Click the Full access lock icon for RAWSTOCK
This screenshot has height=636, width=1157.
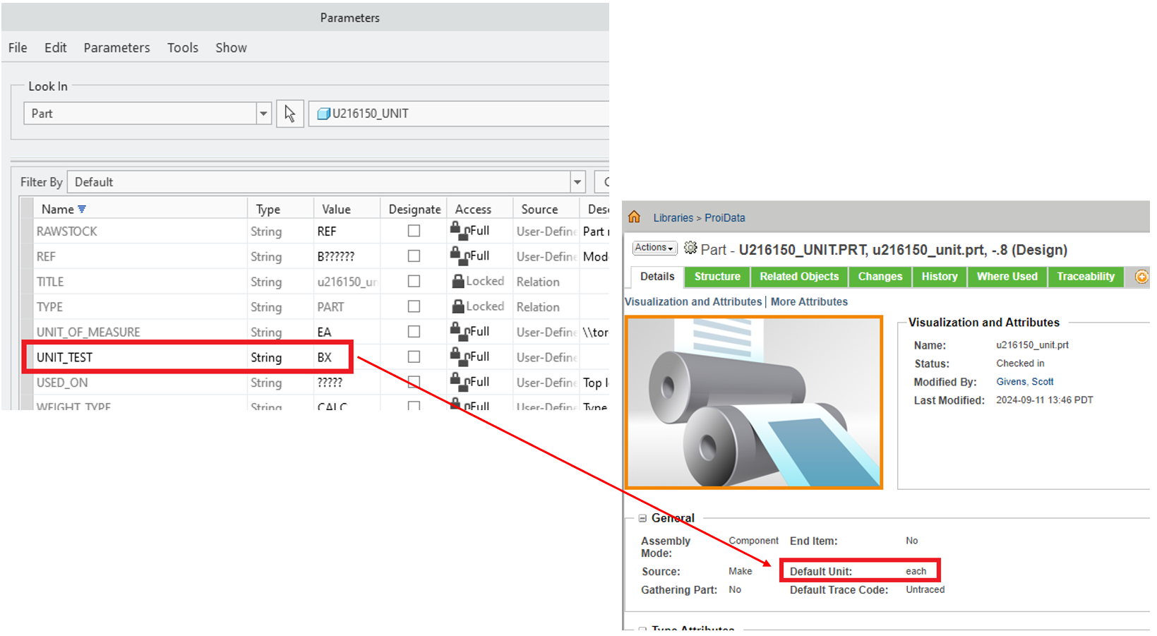pyautogui.click(x=460, y=230)
